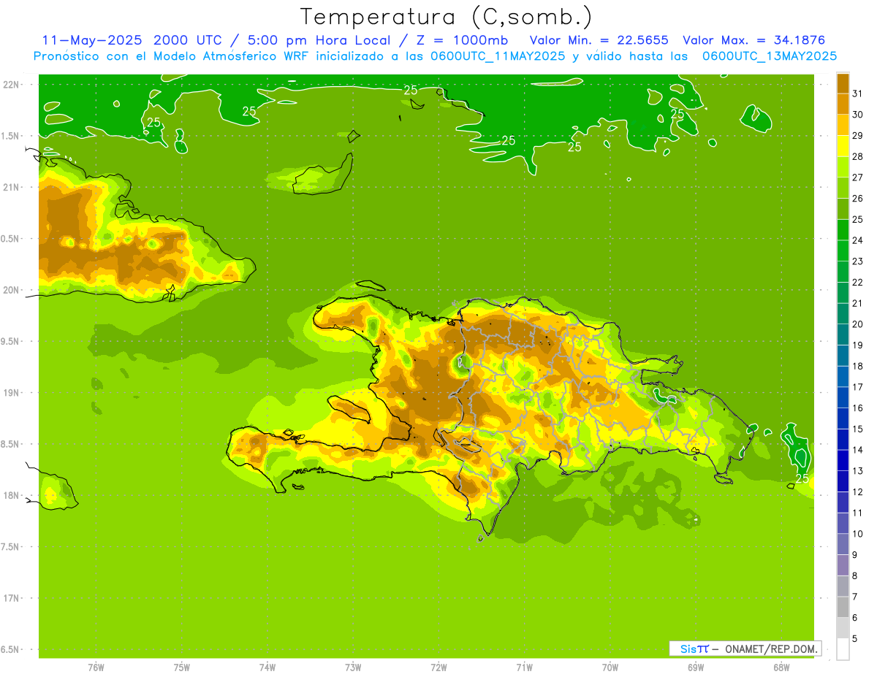This screenshot has height=677, width=877.
Task: Click the "Valor Min. = 22.5655" value
Action: 599,40
